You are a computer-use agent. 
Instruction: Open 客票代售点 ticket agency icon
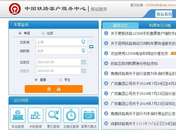point(89,115)
